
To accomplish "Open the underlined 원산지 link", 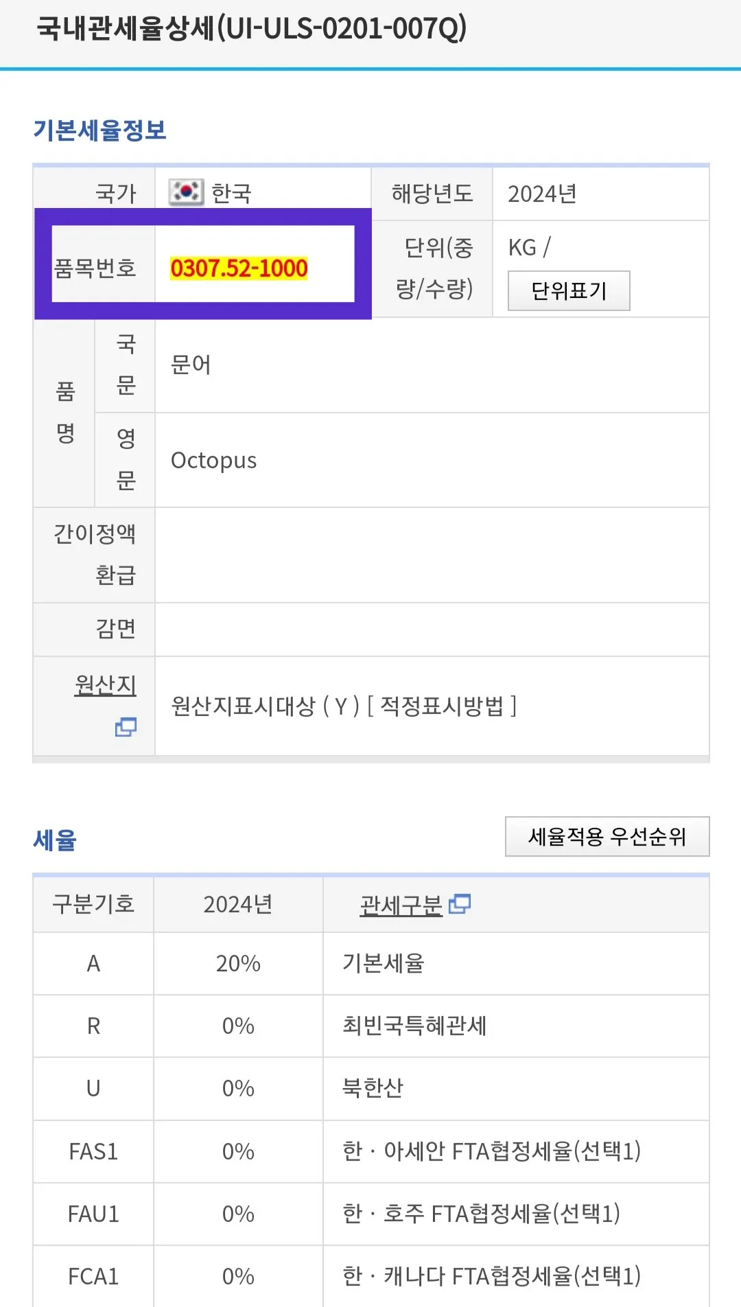I will pos(105,684).
